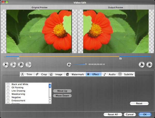155x118 pixels.
Task: Click the Watermark tab's letter A icon
Action: pos(67,74)
